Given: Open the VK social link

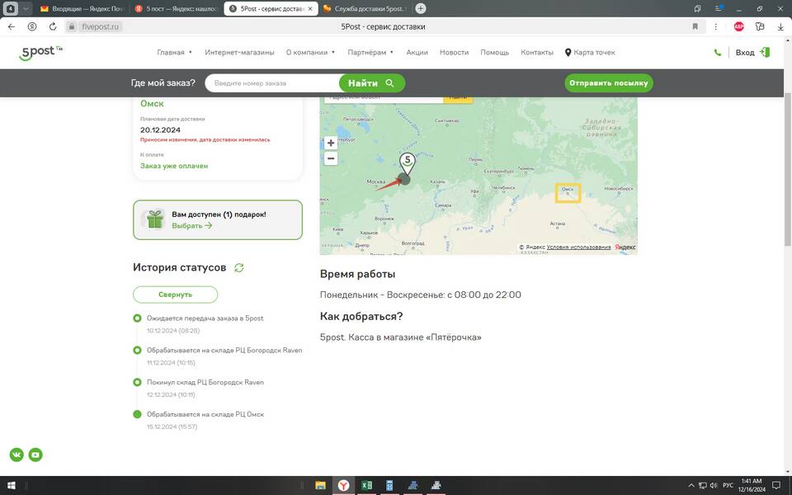Looking at the screenshot, I should click(x=16, y=455).
